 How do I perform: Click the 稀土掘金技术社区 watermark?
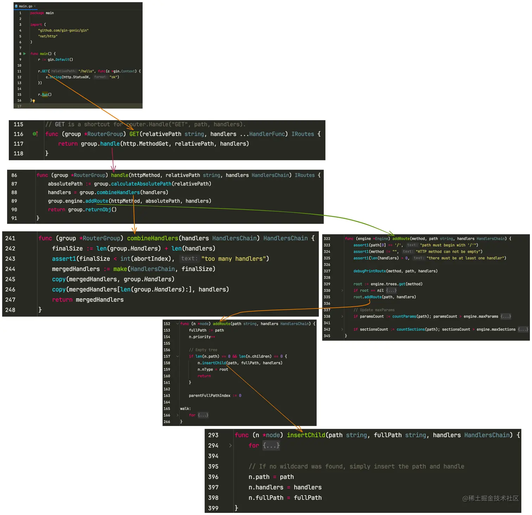click(x=490, y=498)
